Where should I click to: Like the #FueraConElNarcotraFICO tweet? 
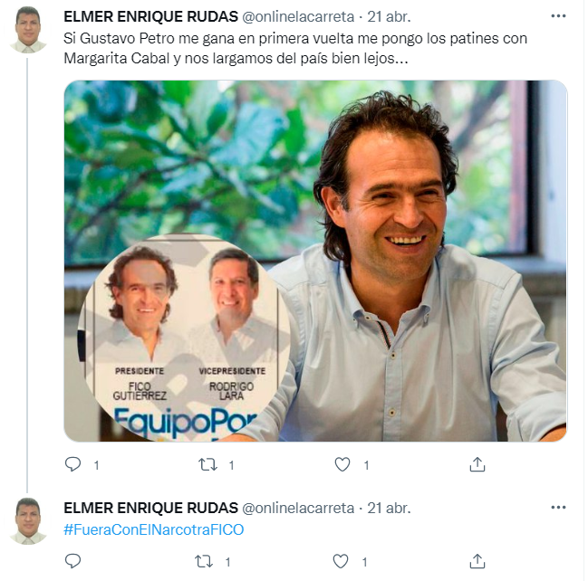click(341, 561)
